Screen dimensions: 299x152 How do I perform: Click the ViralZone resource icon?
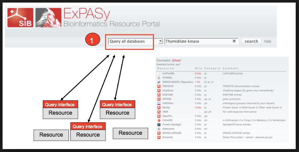159,90
